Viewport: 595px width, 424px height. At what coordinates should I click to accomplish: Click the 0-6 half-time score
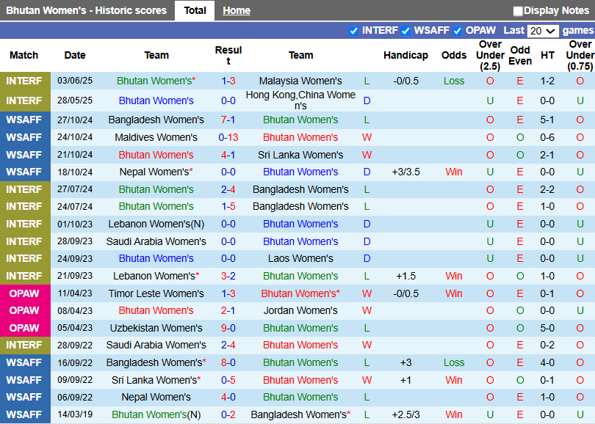tap(547, 137)
